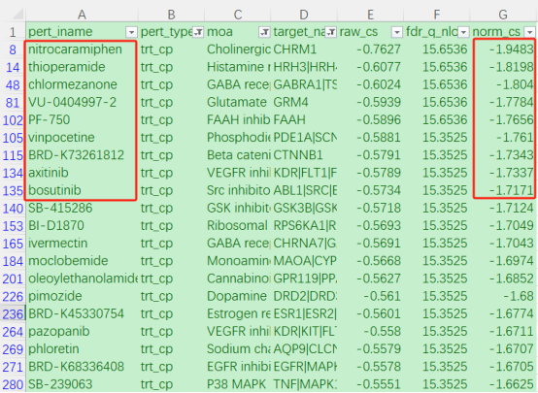Image resolution: width=538 pixels, height=393 pixels.
Task: Open the norm_cs filter dropdown arrow
Action: coord(530,32)
